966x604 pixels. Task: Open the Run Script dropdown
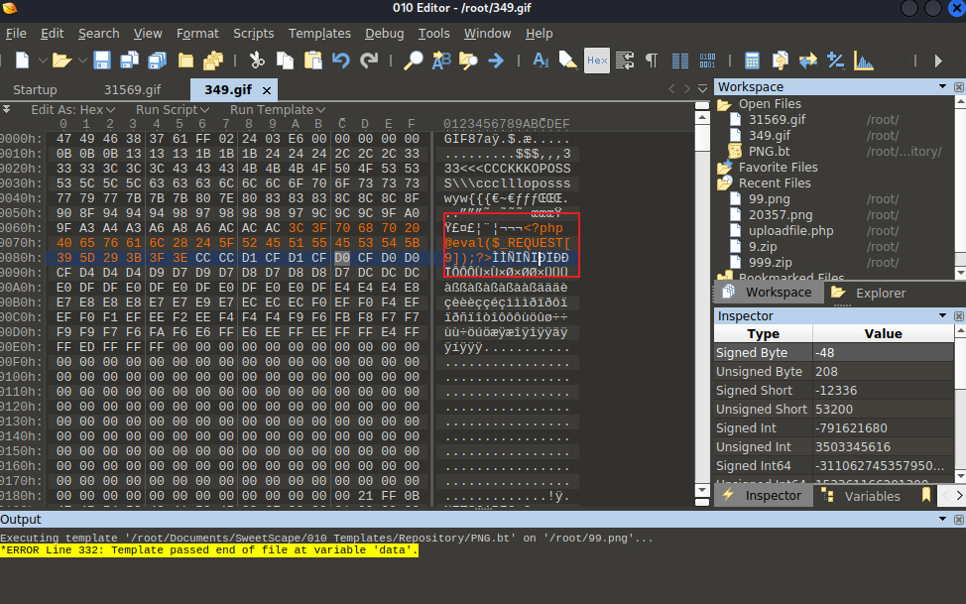pos(173,110)
